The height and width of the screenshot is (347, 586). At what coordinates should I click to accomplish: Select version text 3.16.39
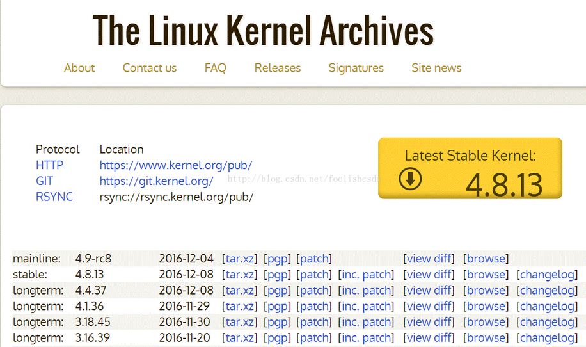point(92,337)
